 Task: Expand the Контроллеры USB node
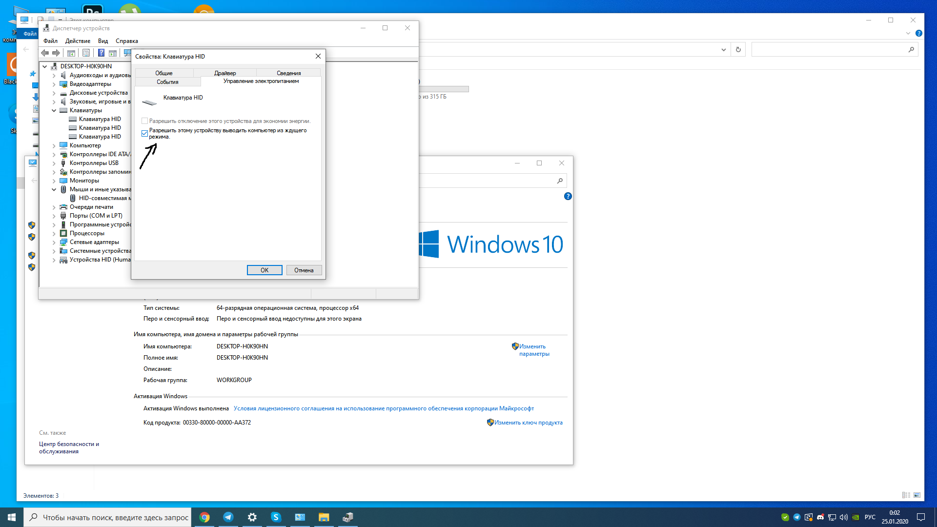tap(54, 163)
